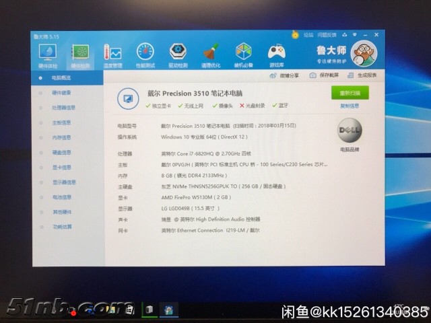
Task: Open 装机必备 essential software cube icon
Action: (x=243, y=53)
